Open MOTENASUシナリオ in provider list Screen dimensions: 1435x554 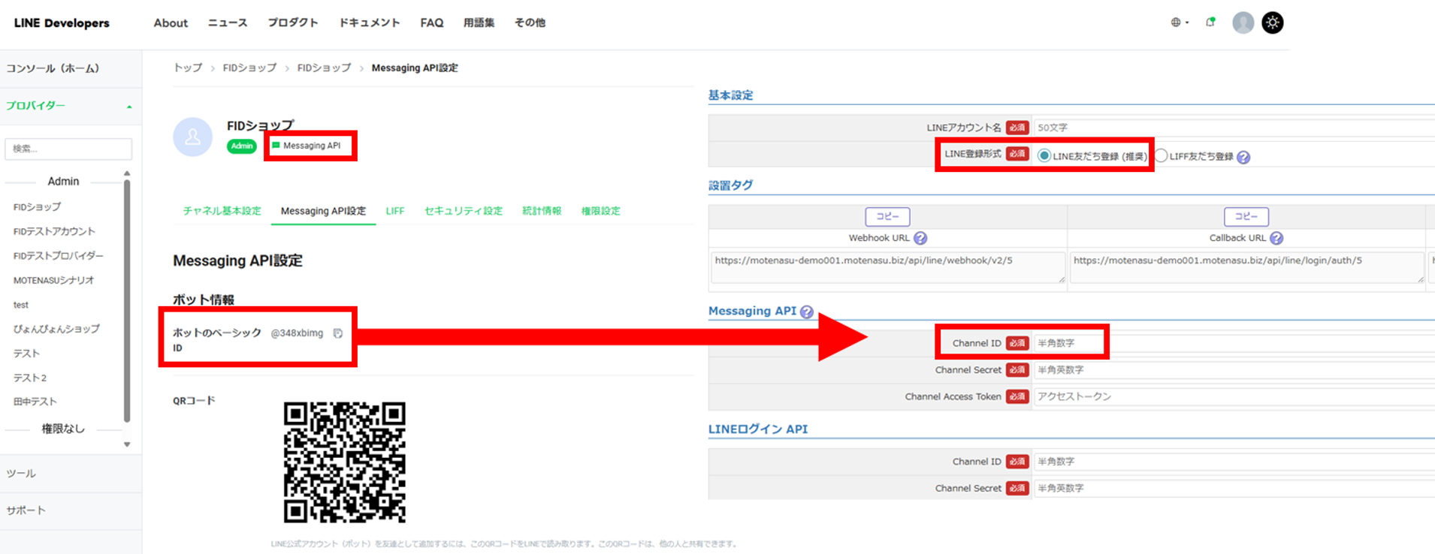pos(53,280)
